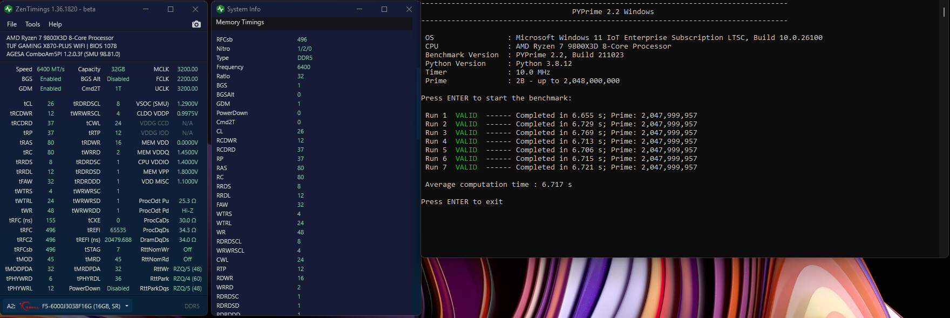Click the AGESA ComboAm5PI version line
This screenshot has width=950, height=318.
coord(63,54)
